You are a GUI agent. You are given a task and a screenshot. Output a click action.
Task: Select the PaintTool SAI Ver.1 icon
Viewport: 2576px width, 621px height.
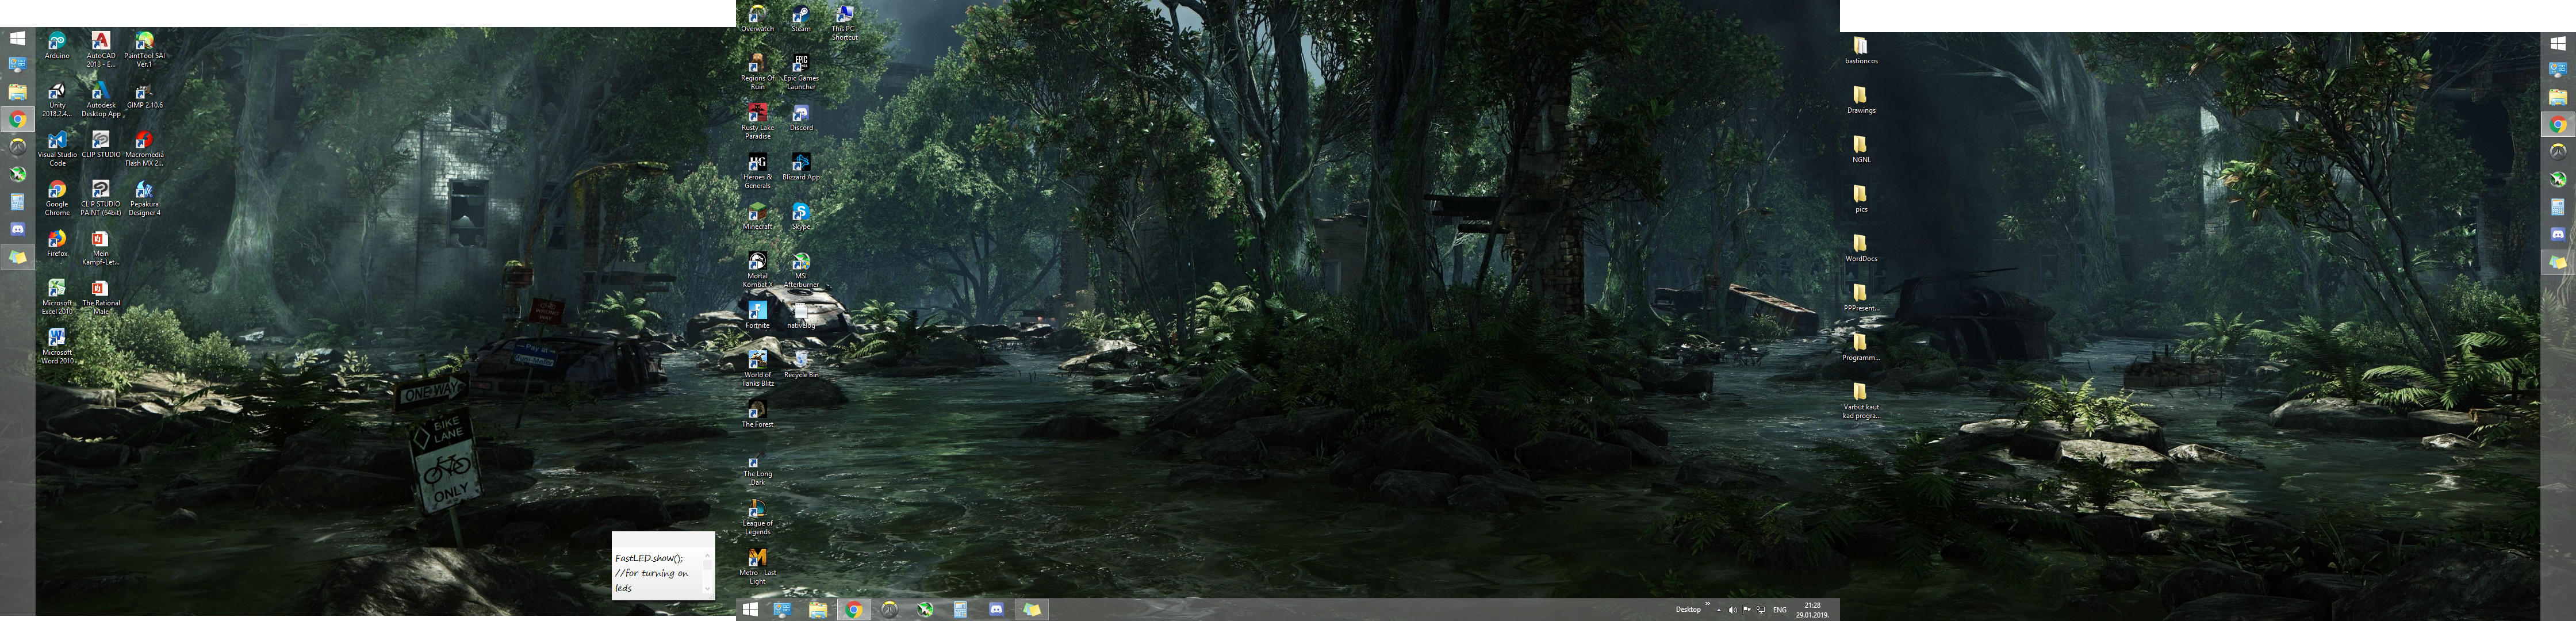tap(144, 49)
